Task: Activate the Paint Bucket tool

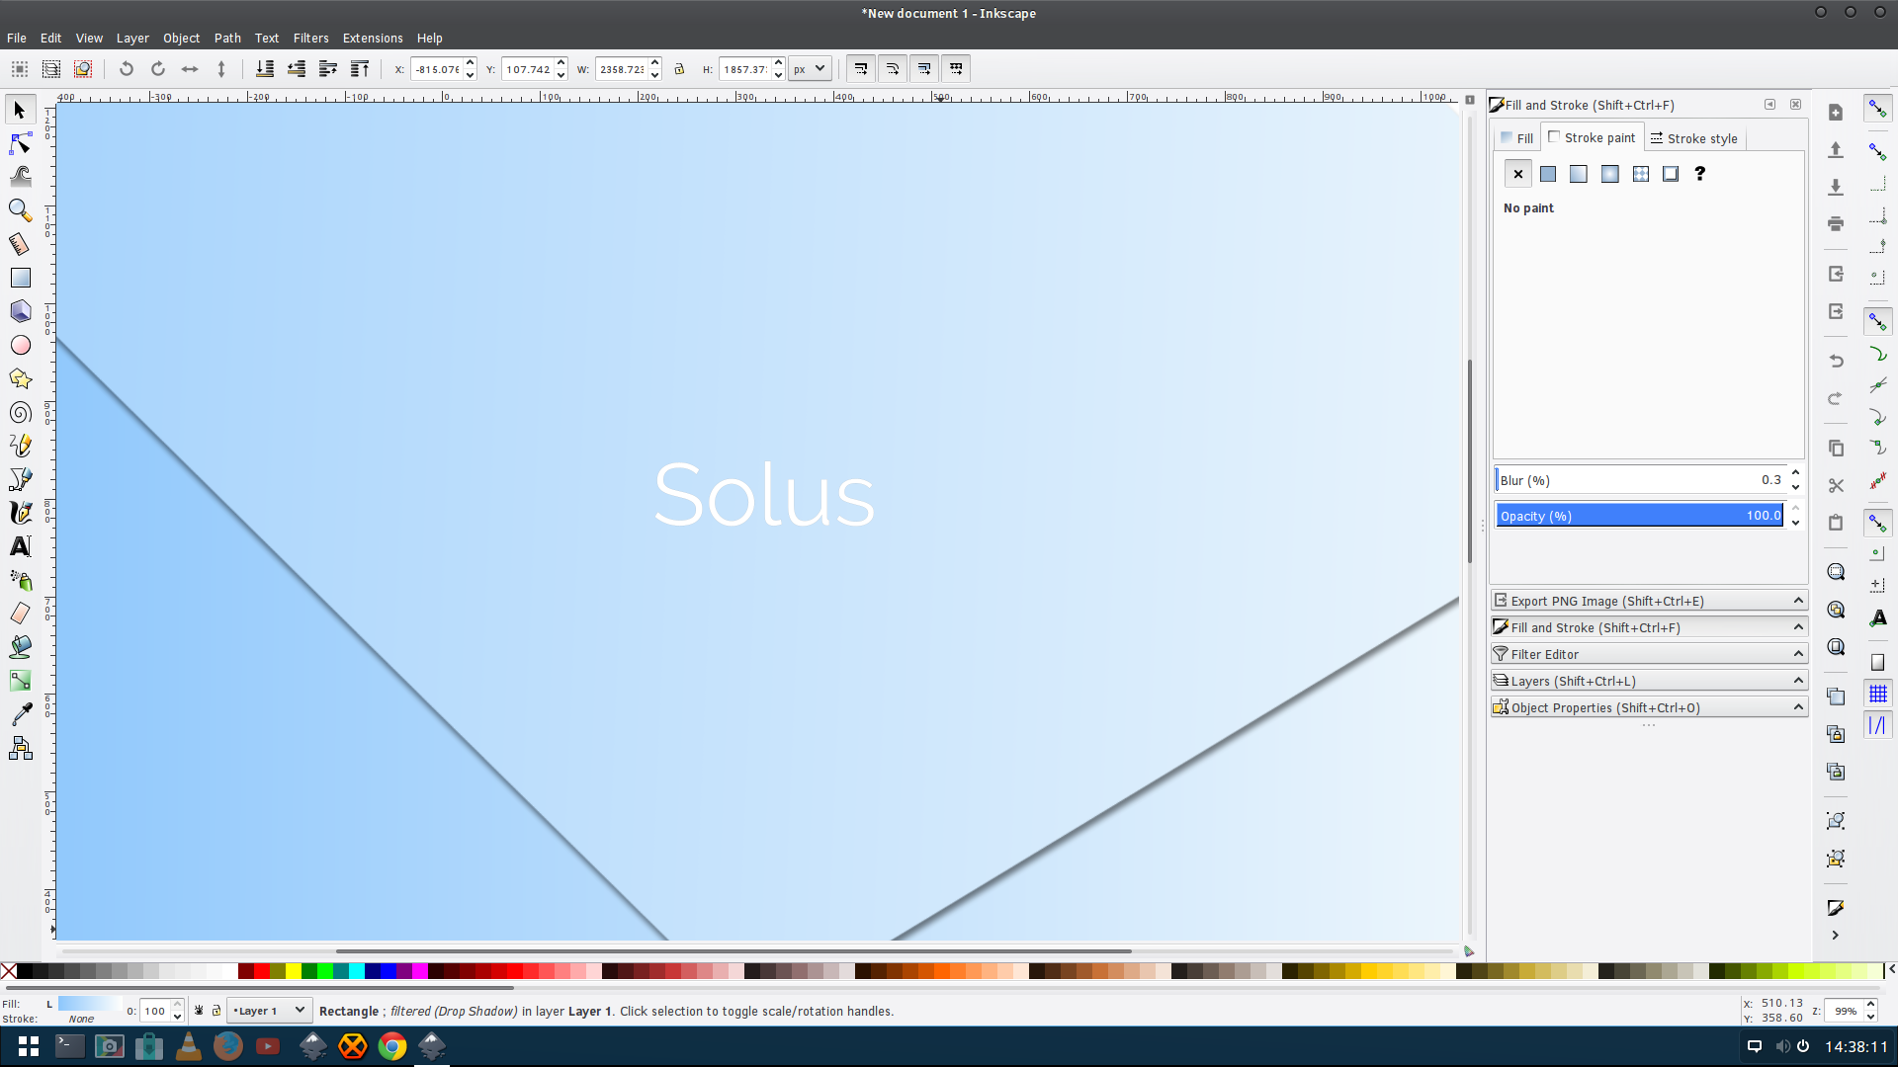Action: [20, 647]
